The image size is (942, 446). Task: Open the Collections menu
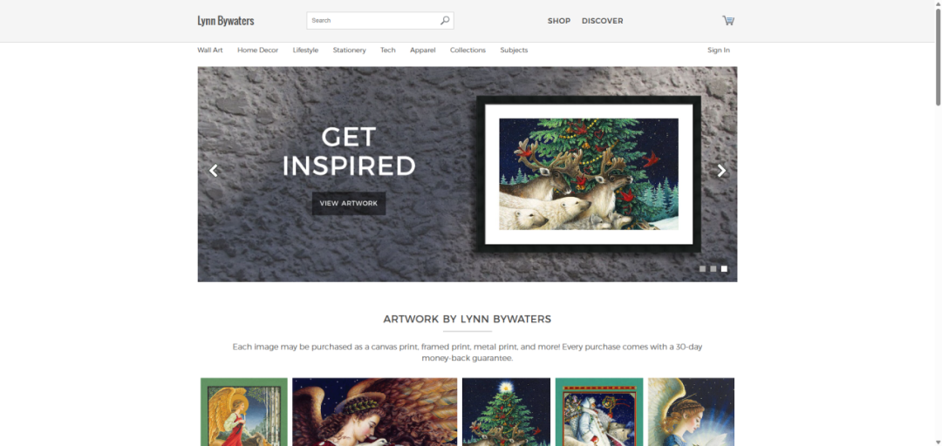coord(468,51)
